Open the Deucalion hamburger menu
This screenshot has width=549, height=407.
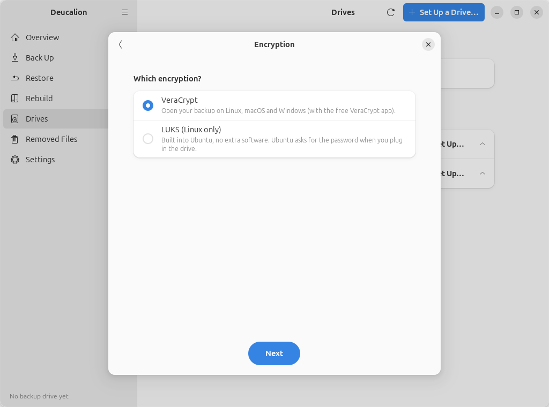click(124, 12)
